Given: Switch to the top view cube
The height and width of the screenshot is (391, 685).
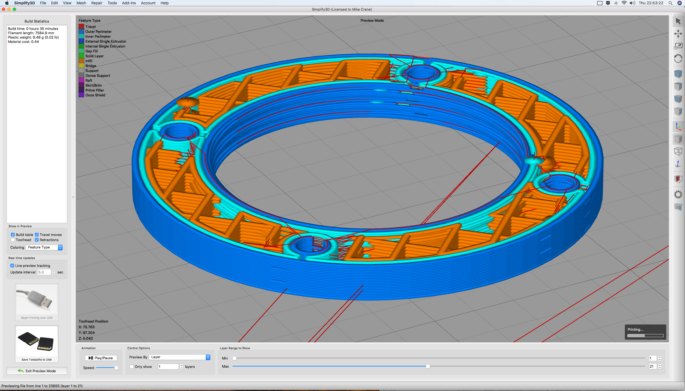Looking at the screenshot, I should click(678, 86).
